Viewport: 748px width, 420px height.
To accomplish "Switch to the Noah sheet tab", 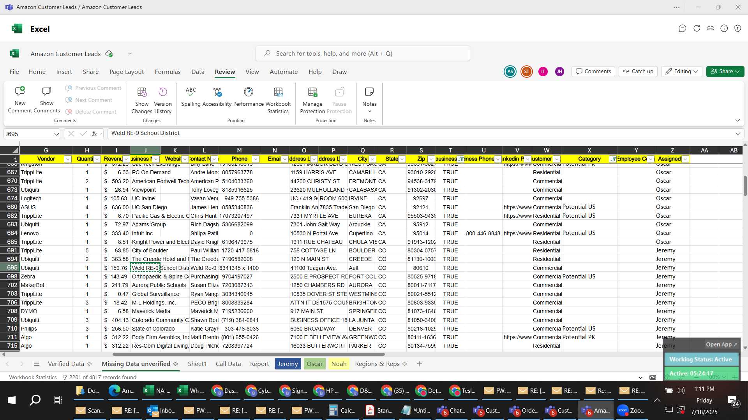I will pos(339,364).
